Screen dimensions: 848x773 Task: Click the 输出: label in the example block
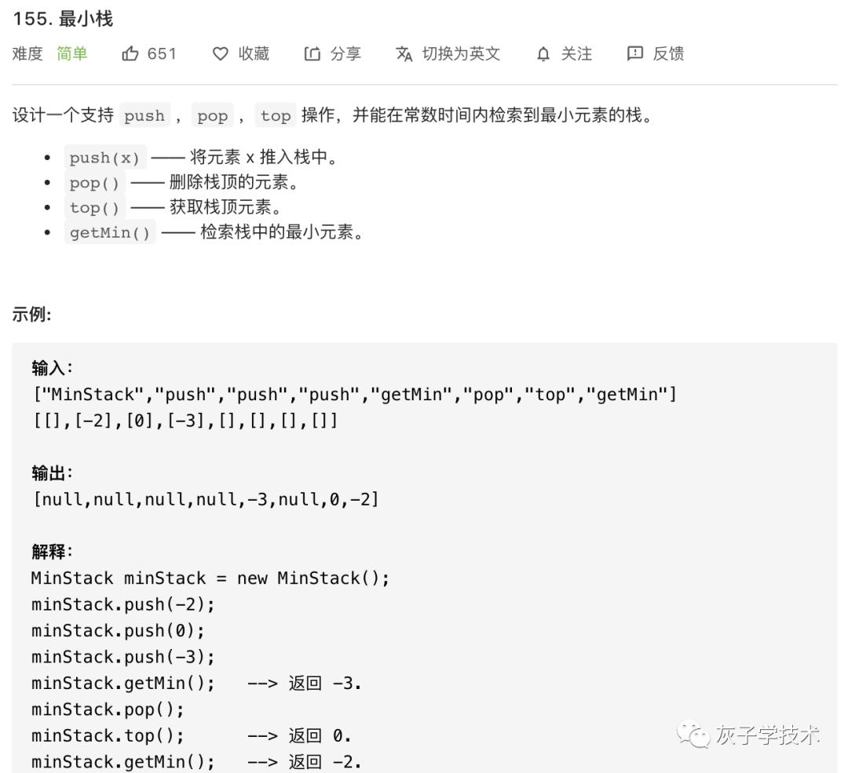click(x=53, y=473)
